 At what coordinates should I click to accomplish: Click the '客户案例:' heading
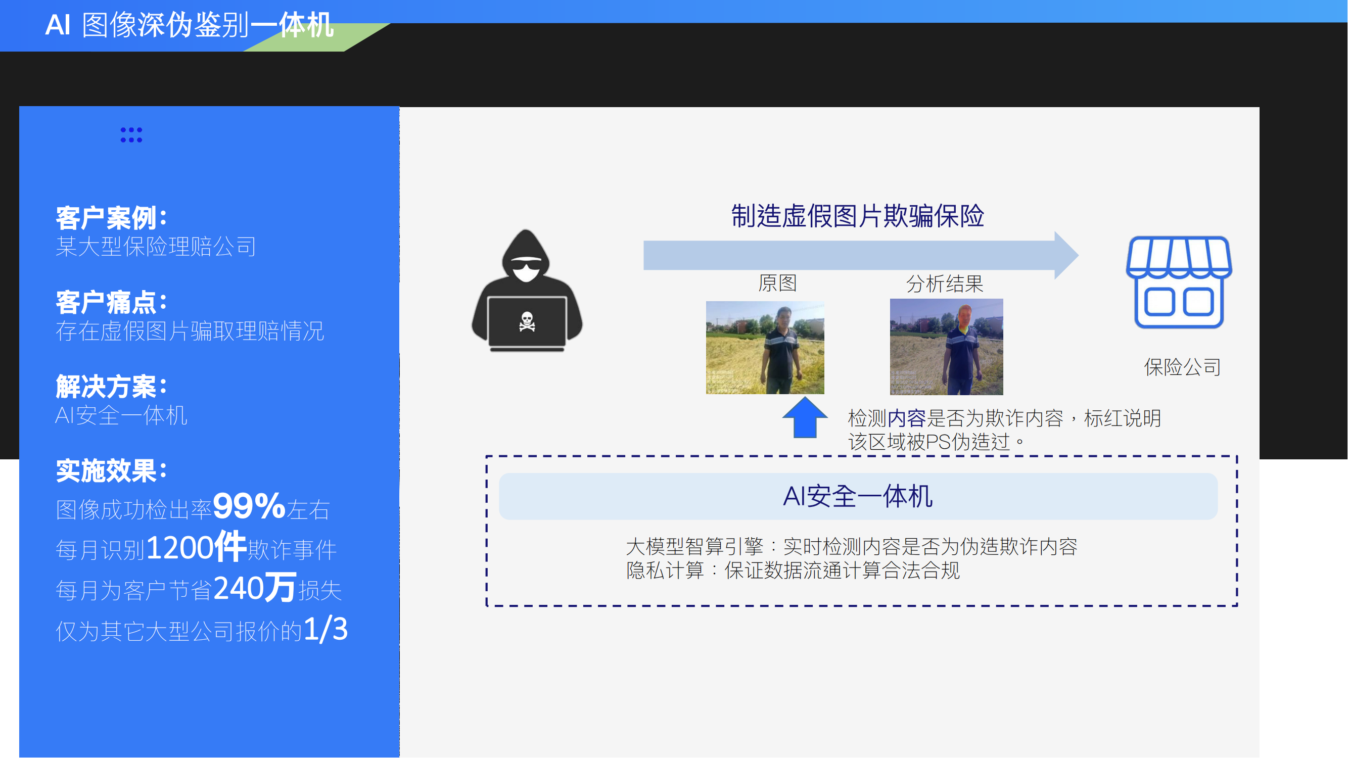click(x=112, y=218)
